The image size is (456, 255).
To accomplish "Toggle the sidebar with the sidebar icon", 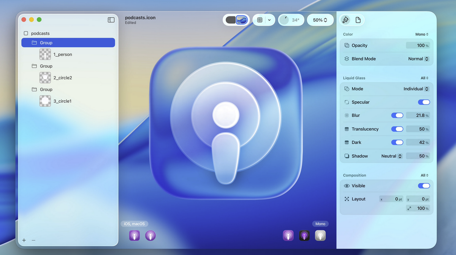I will (x=111, y=20).
